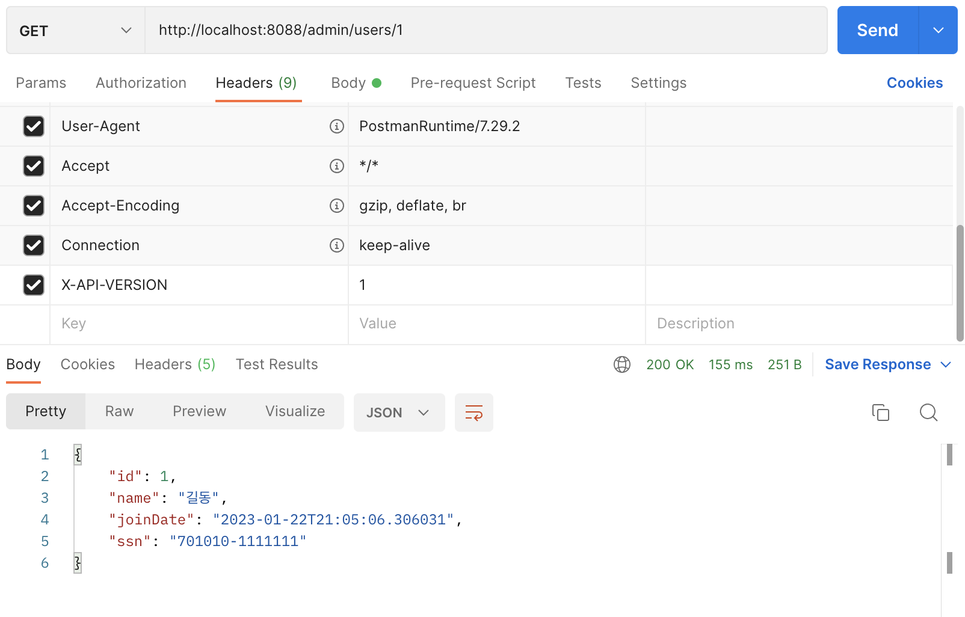Screen dimensions: 965x617
Task: Open the Send options arrow dropdown
Action: point(939,30)
